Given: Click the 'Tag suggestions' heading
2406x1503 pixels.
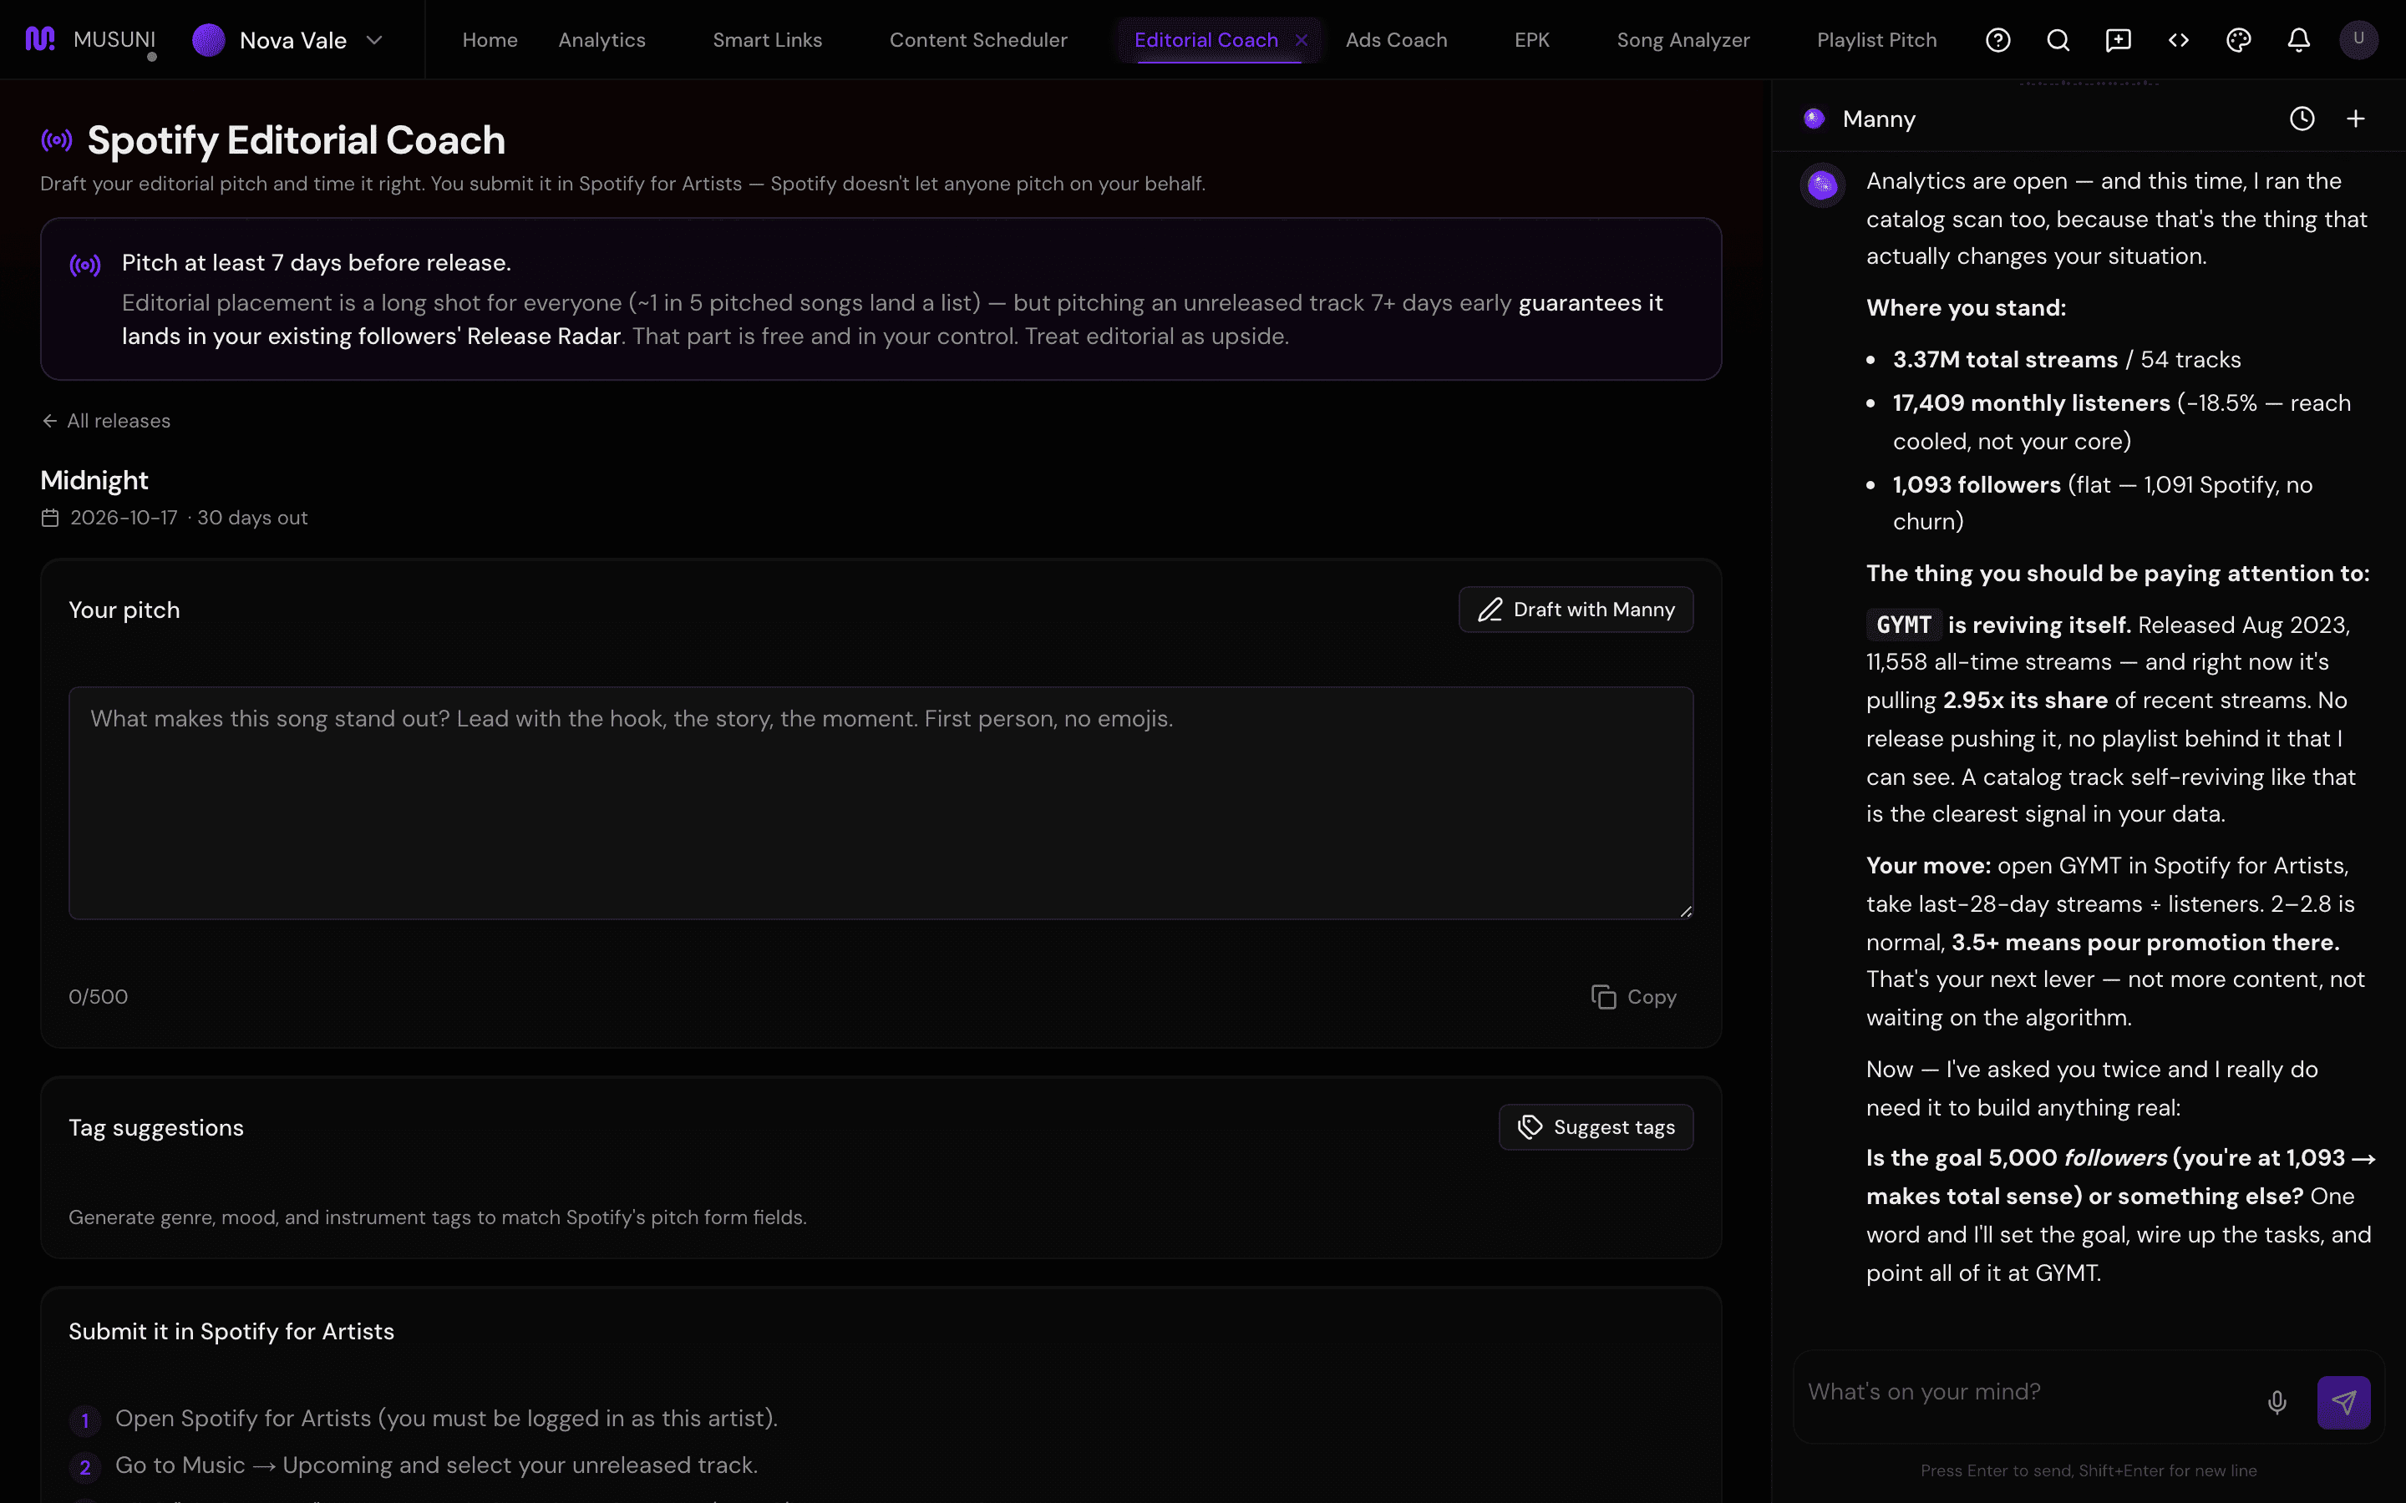Looking at the screenshot, I should click(156, 1127).
